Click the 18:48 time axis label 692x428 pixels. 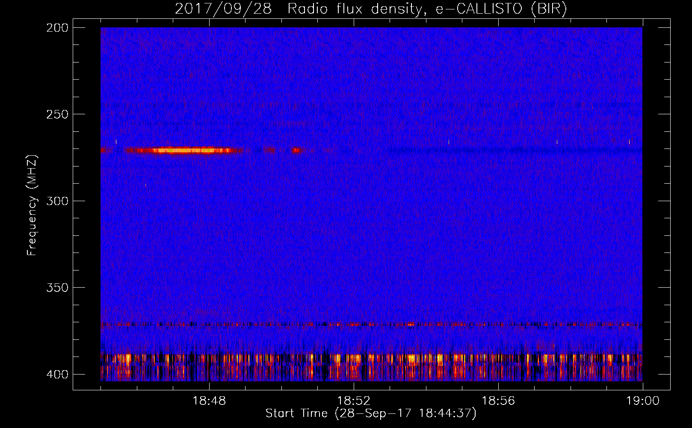point(209,401)
